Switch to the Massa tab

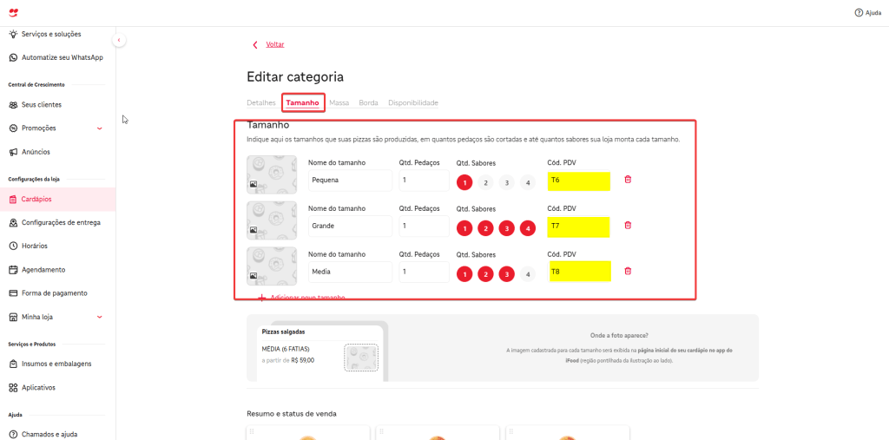click(x=339, y=102)
